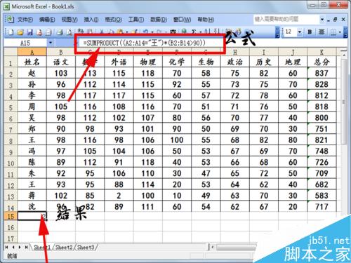Click the New workbook icon
This screenshot has height=263, width=351.
pos(11,32)
